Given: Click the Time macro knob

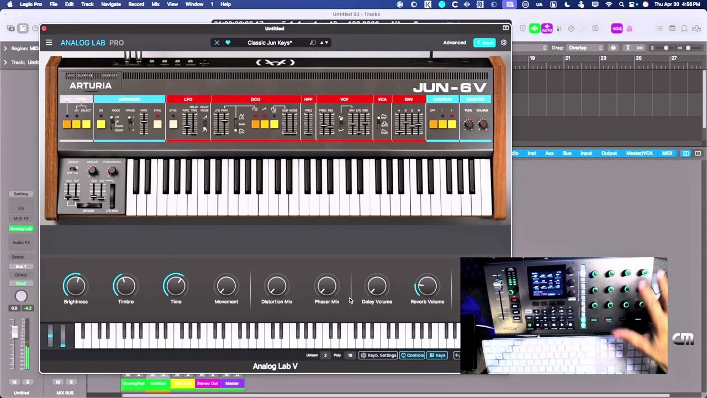Looking at the screenshot, I should (x=176, y=286).
